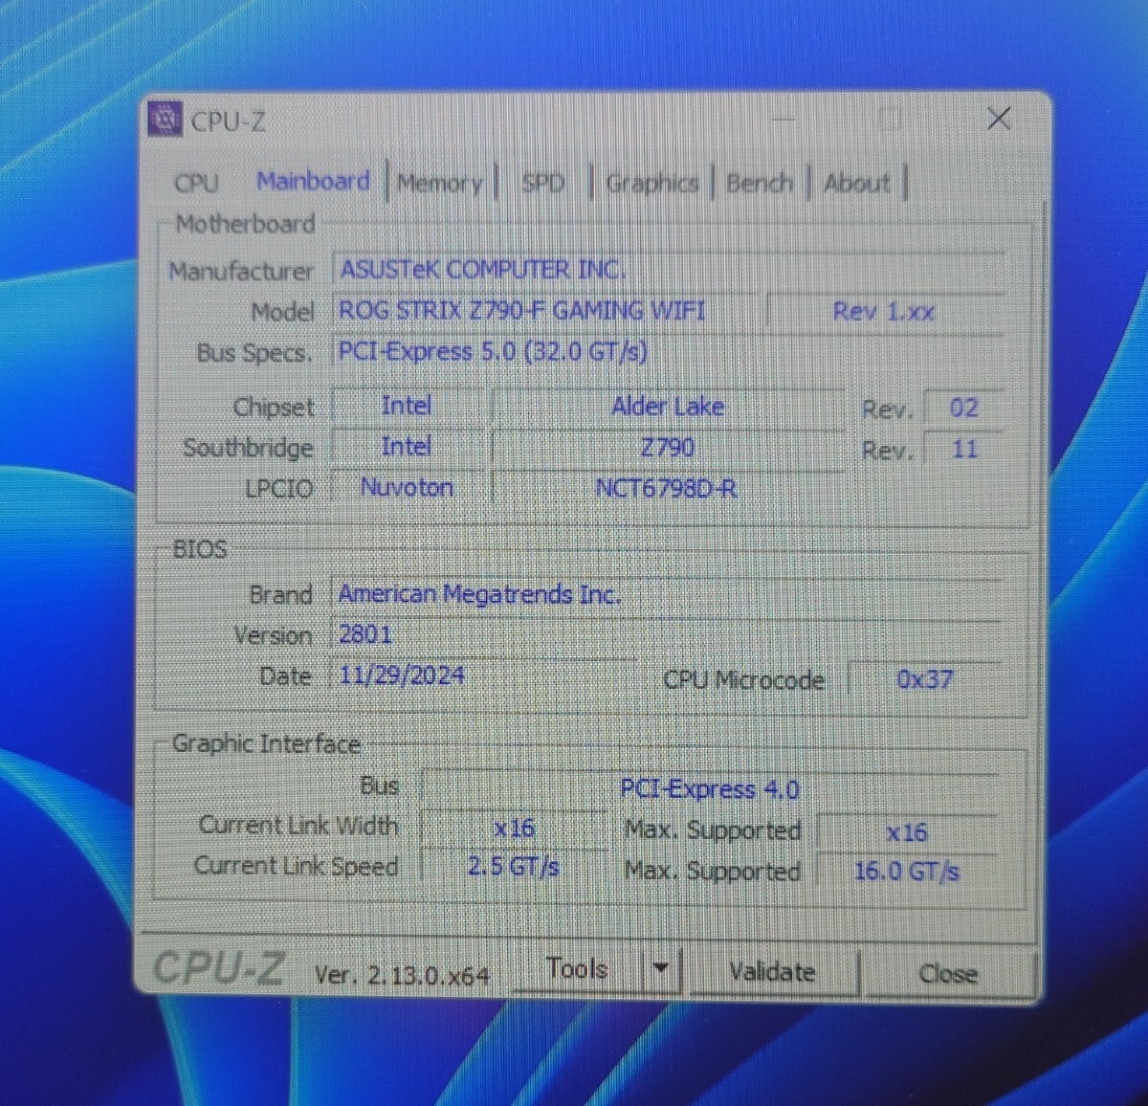
Task: Click BIOS version 2801
Action: [x=668, y=634]
